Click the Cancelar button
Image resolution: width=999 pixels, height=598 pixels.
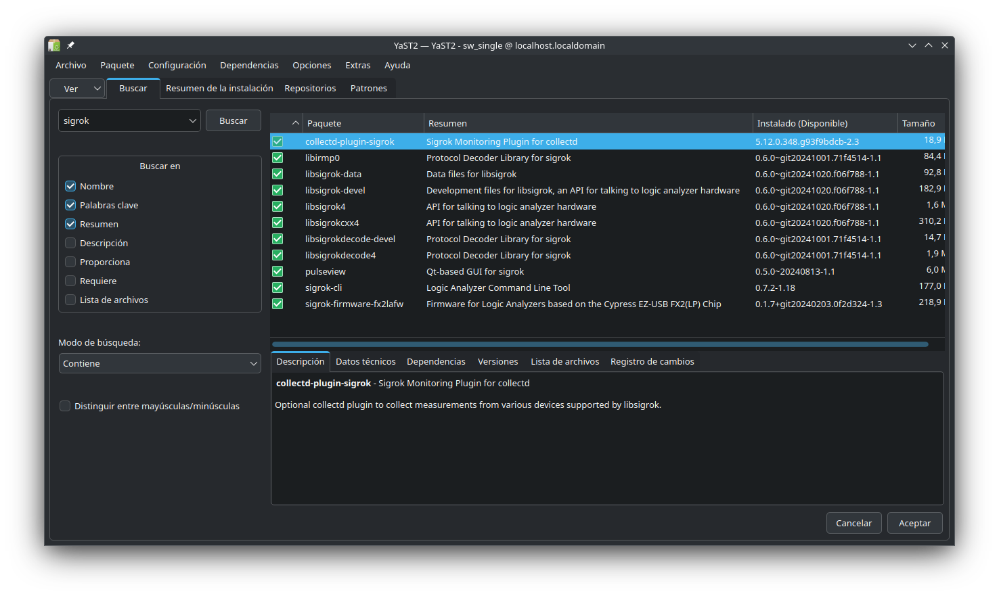click(854, 523)
